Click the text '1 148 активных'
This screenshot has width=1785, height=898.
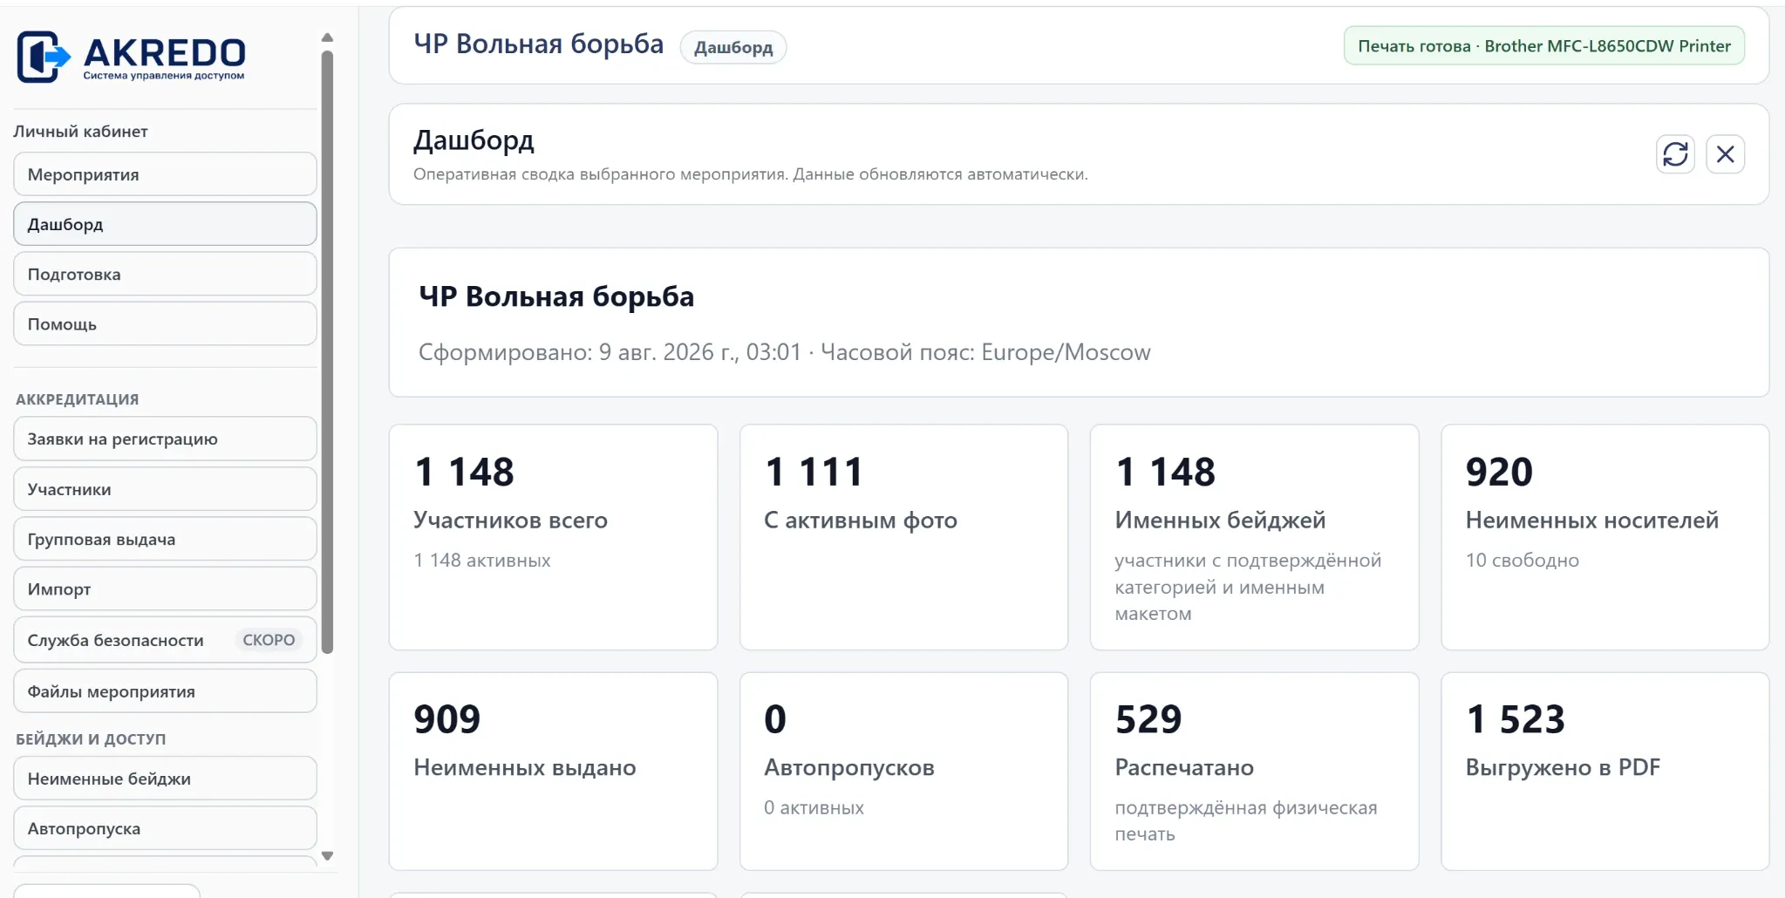coord(482,560)
